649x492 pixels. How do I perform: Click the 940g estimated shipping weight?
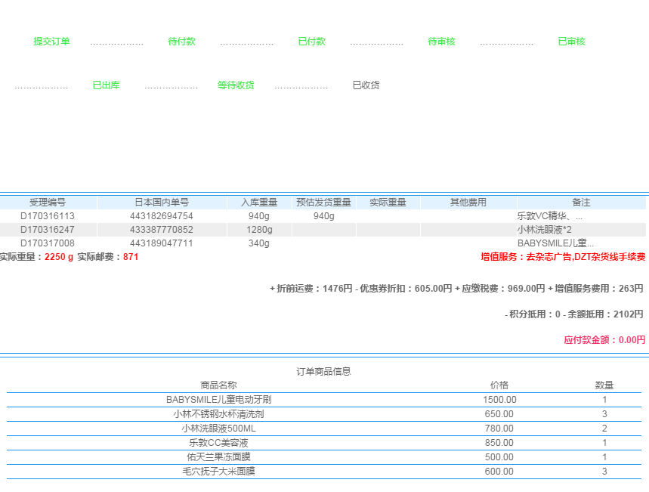click(323, 216)
